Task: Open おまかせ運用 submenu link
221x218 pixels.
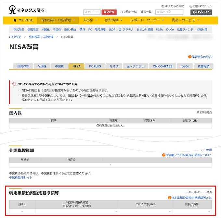Action: [145, 30]
